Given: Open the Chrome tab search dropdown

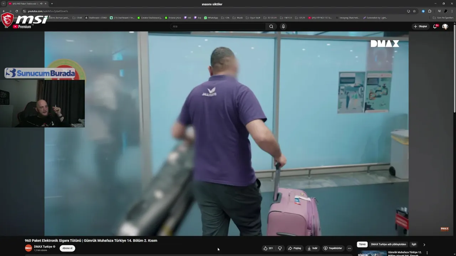Looking at the screenshot, I should coord(4,4).
